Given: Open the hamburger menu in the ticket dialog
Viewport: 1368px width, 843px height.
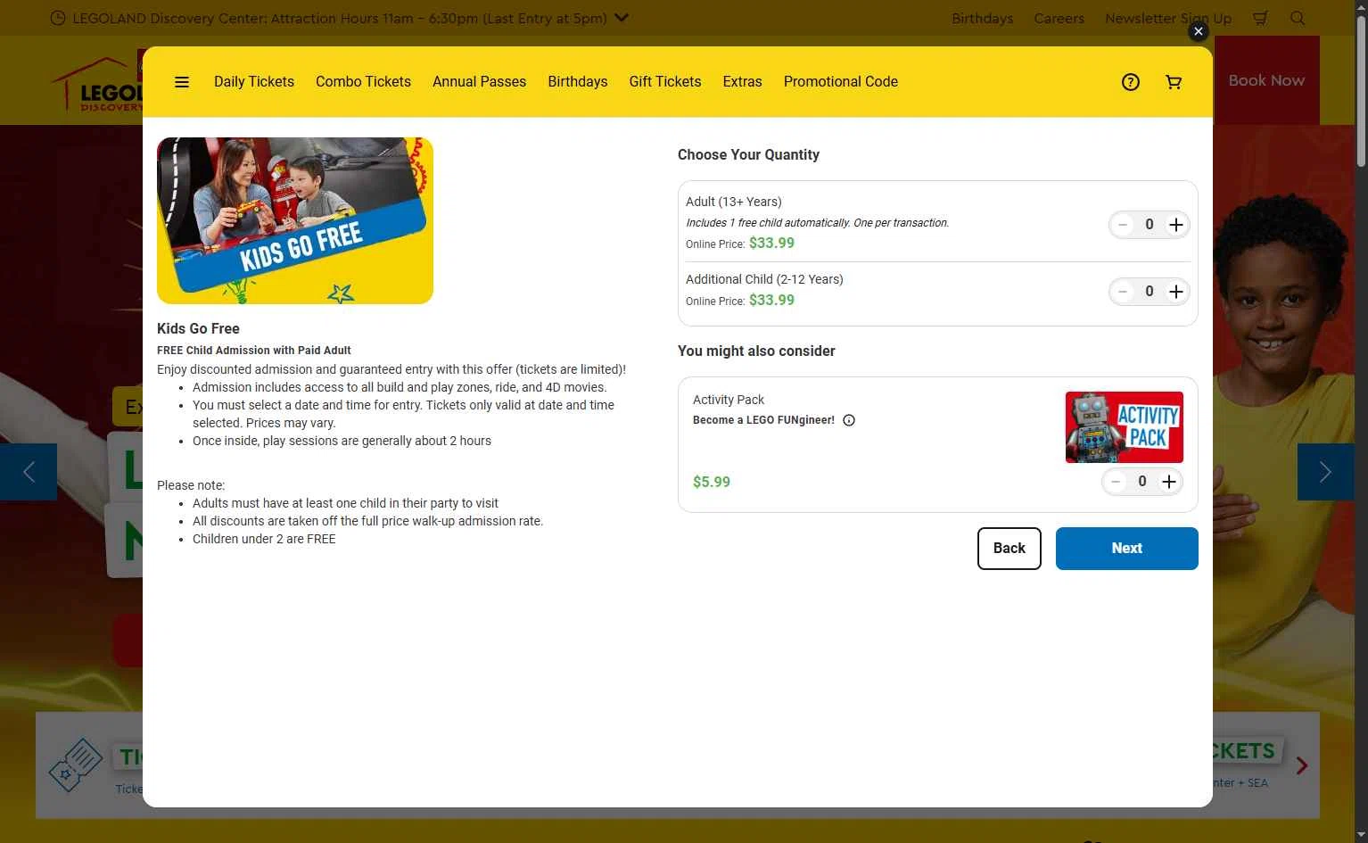Looking at the screenshot, I should (182, 82).
